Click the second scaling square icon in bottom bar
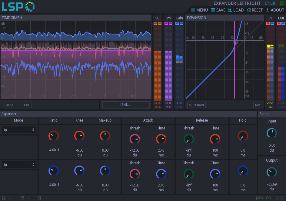This screenshot has height=201, width=286. click(22, 198)
